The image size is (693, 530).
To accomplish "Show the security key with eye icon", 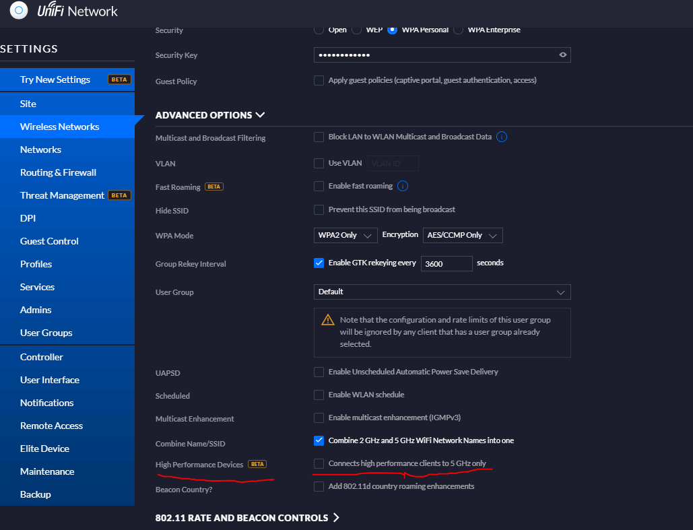I will 563,55.
